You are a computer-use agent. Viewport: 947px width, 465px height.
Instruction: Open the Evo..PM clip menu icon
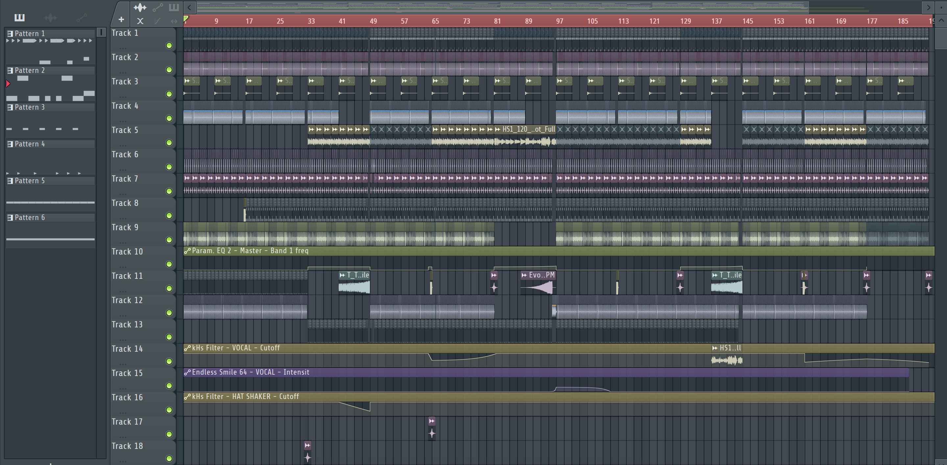[x=524, y=275]
